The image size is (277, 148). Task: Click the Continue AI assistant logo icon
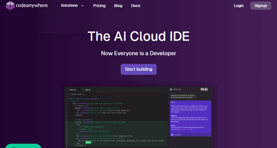point(171,90)
